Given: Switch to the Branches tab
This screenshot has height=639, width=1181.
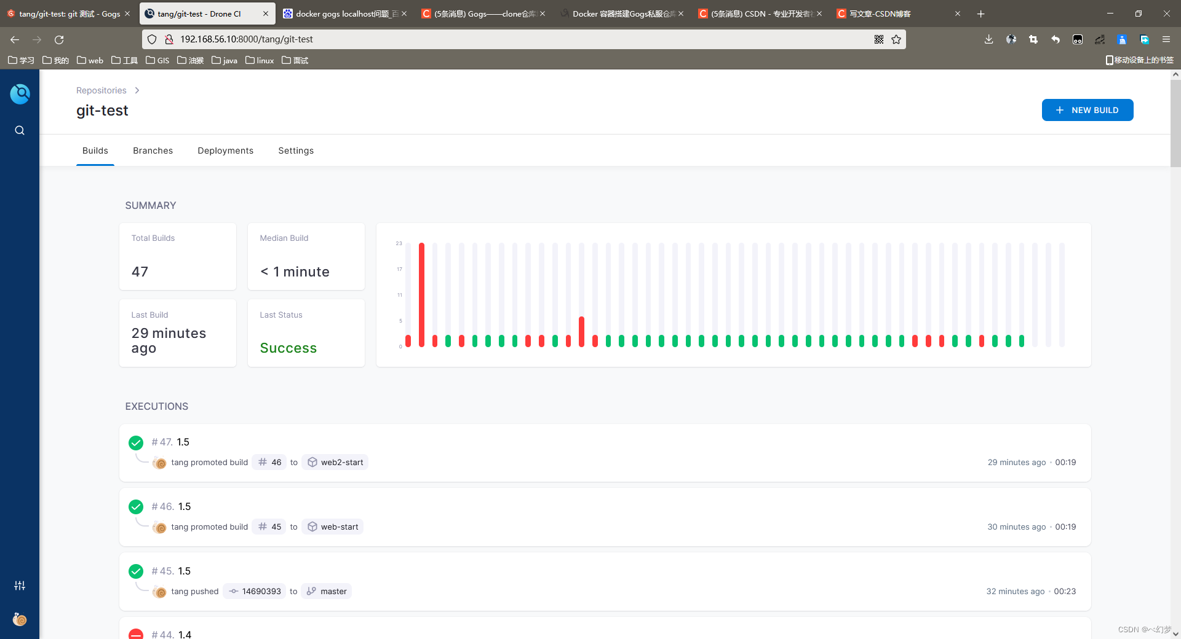Looking at the screenshot, I should point(153,151).
